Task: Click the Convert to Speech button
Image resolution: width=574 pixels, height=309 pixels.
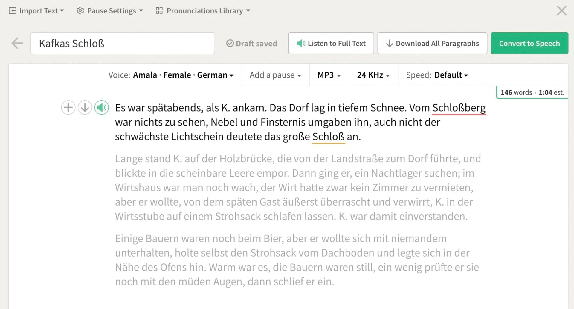Action: 529,43
